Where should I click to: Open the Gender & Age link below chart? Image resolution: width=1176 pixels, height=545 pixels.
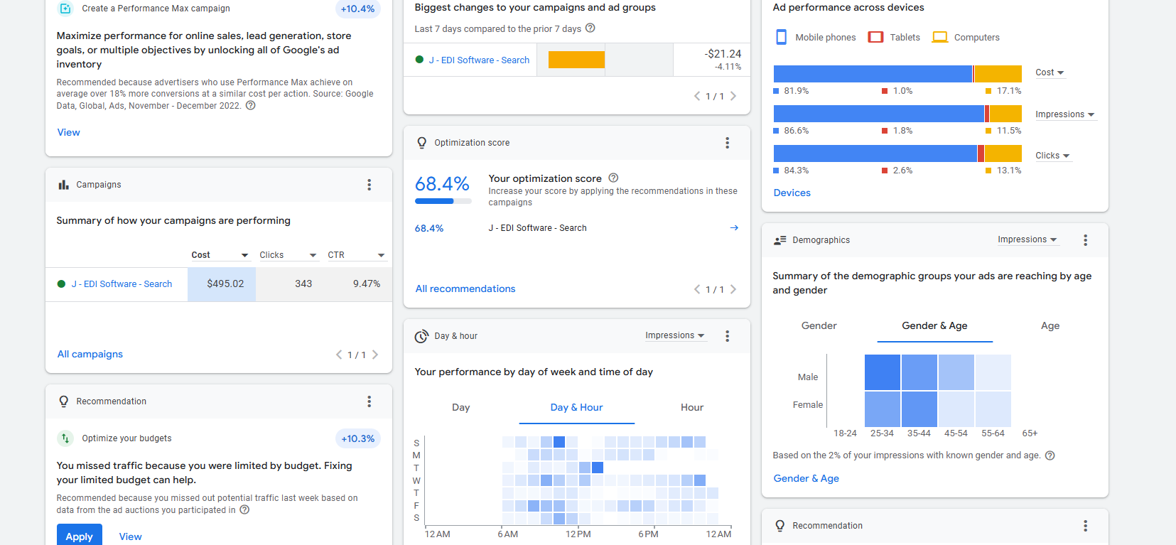coord(807,478)
